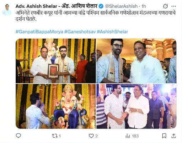Screen dimensions: 182x143
Task: Open the 1h timestamp link
Action: point(144,6)
